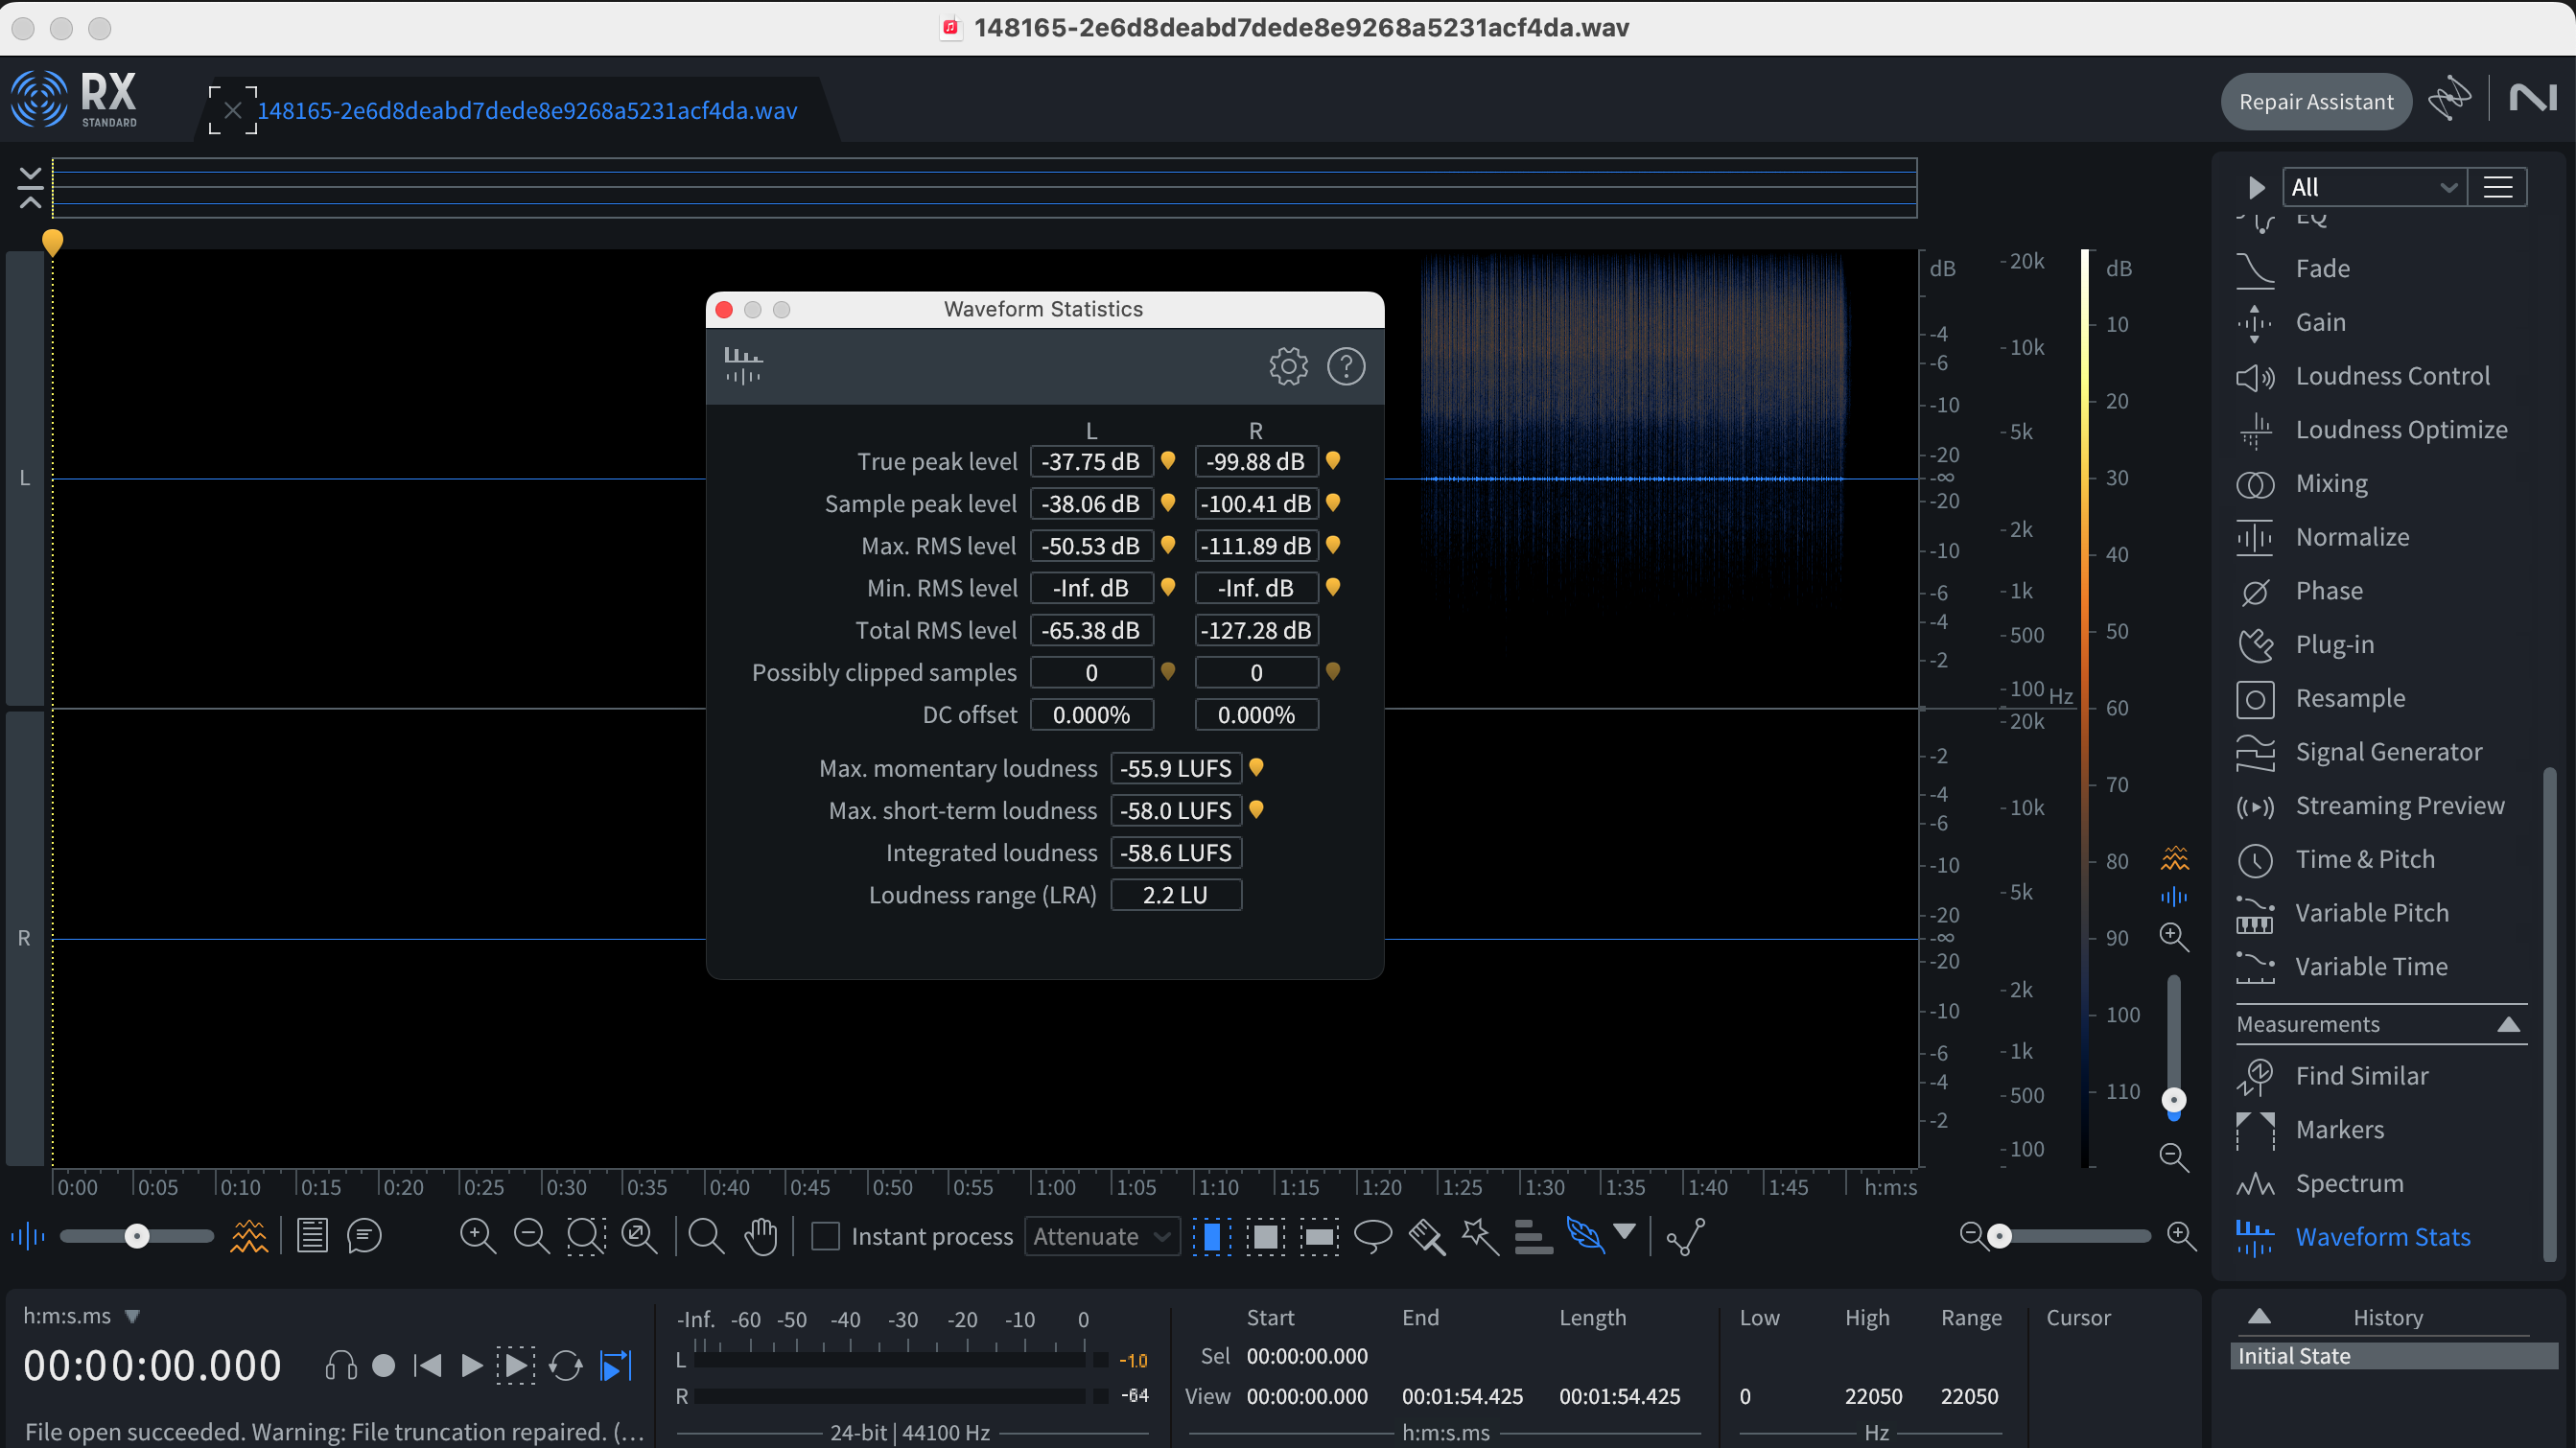This screenshot has height=1448, width=2576.
Task: Open the Attenuate mode dropdown
Action: point(1101,1236)
